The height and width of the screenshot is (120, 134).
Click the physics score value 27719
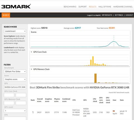click(56, 112)
